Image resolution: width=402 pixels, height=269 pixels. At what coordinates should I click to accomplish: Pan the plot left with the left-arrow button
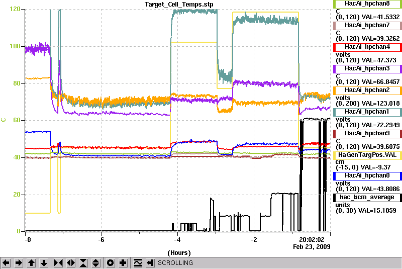coord(6,263)
